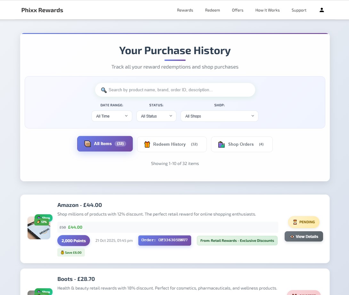This screenshot has width=349, height=295.
Task: Click the Phixx Rewards logo
Action: (x=42, y=10)
